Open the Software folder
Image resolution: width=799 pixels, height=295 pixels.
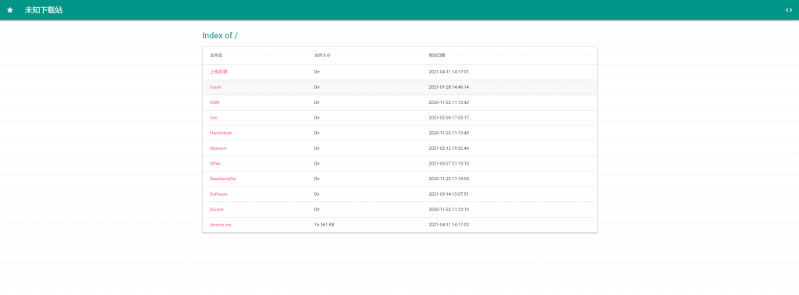click(218, 194)
